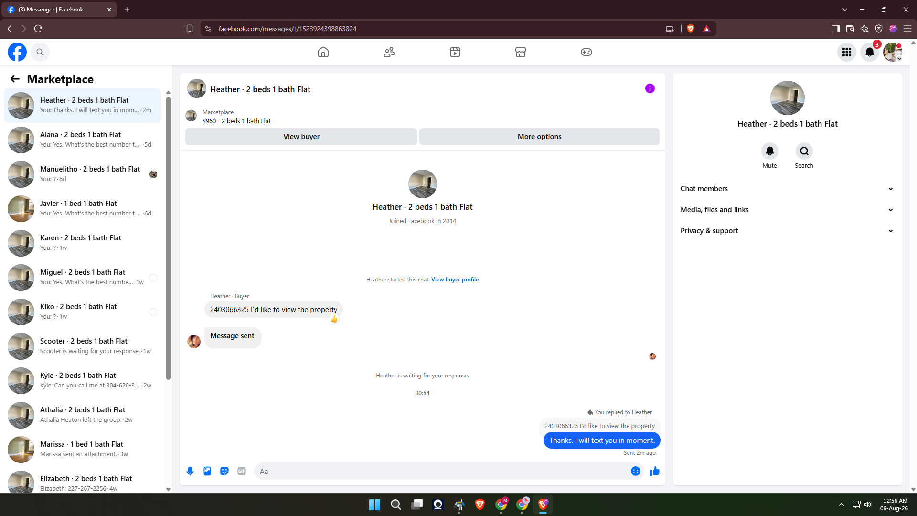The height and width of the screenshot is (516, 917).
Task: Open a new browser tab
Action: [x=127, y=10]
